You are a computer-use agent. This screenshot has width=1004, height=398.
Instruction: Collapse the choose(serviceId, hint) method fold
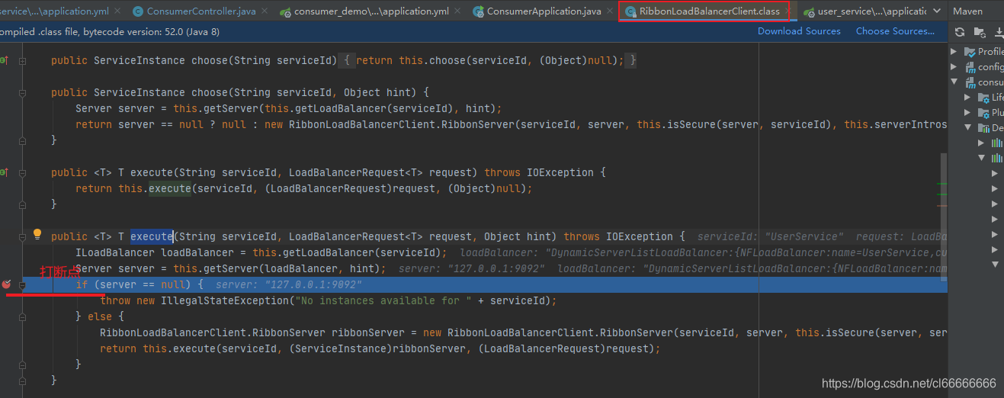tap(22, 92)
